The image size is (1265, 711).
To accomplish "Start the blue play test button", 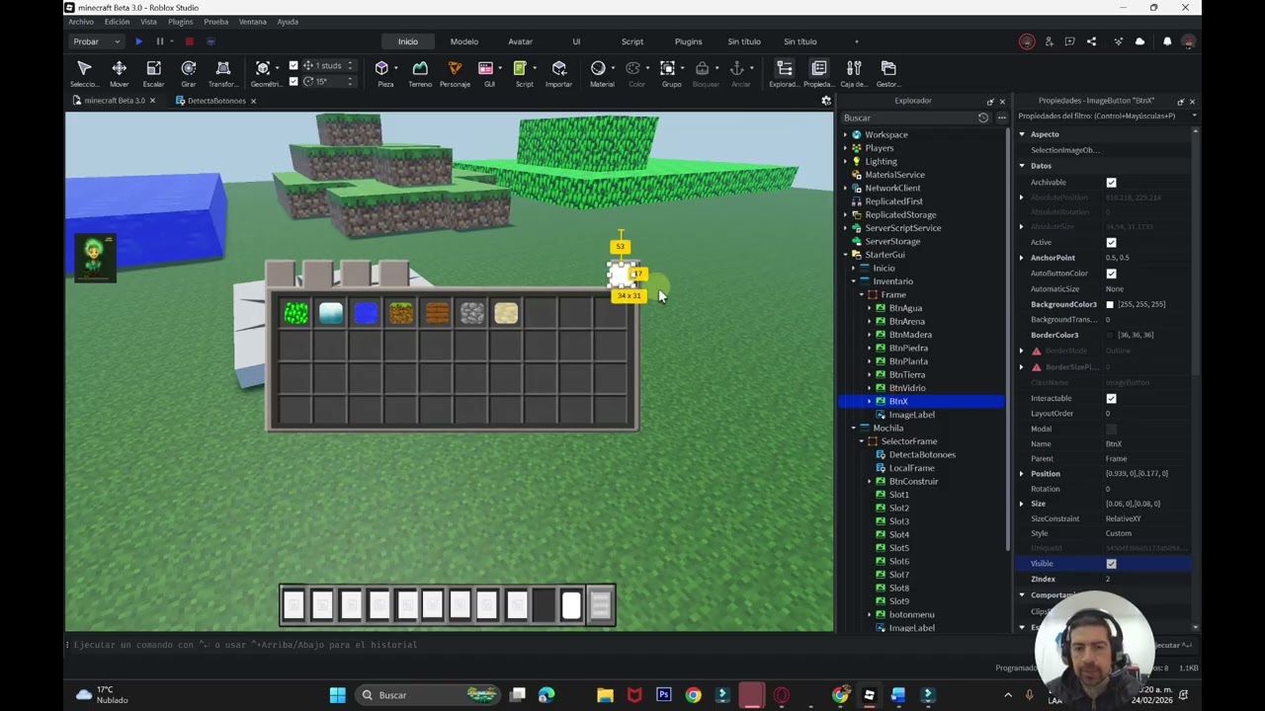I will [138, 41].
